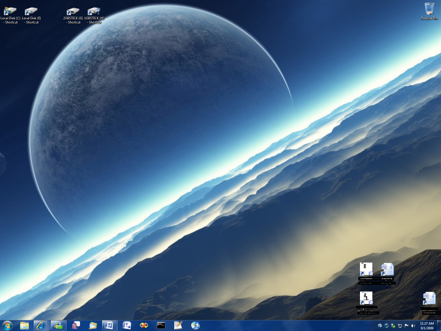Open Windows Live Mail on taskbar
The width and height of the screenshot is (441, 331).
pos(93,325)
